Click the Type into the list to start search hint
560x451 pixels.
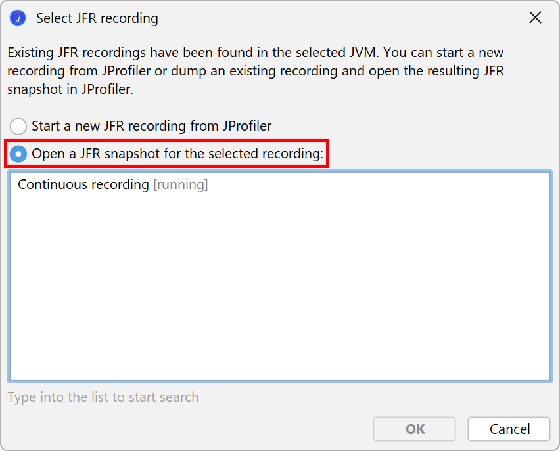click(x=103, y=397)
